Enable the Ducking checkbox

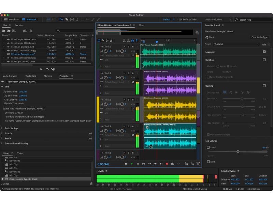[x=264, y=86]
